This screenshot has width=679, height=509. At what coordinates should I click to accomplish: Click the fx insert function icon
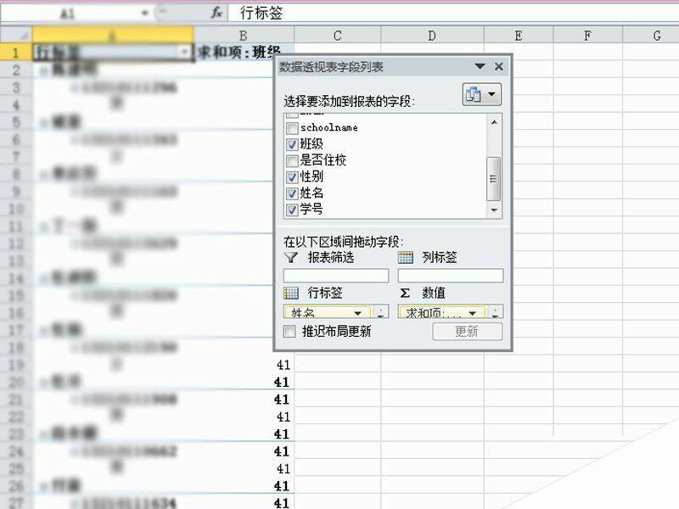(x=217, y=13)
